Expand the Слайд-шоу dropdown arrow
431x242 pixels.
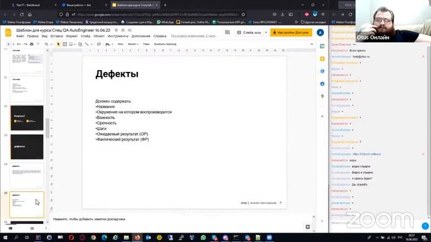266,33
